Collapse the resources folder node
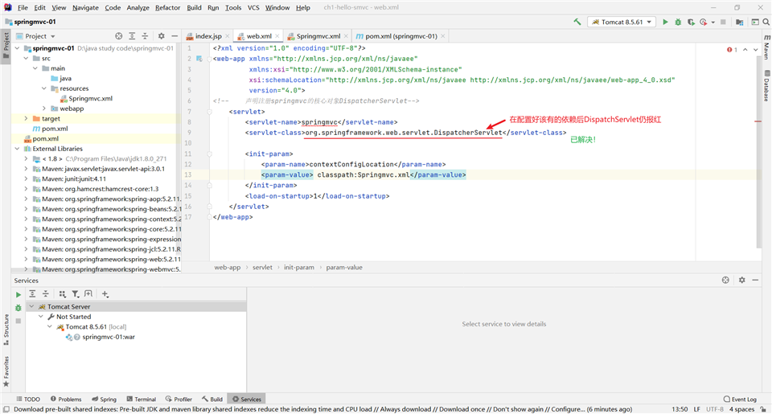 tap(44, 88)
